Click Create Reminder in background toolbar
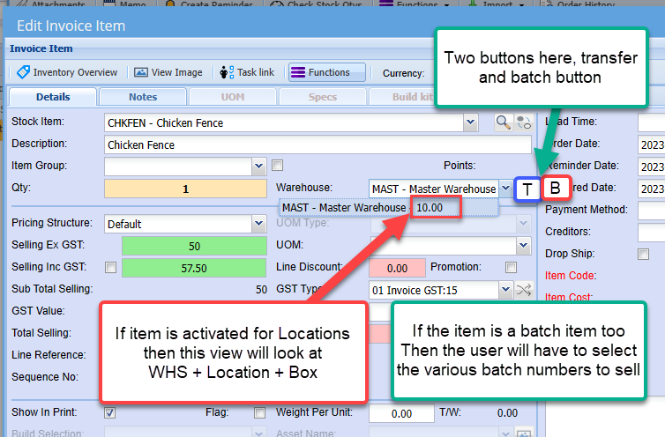Viewport: 665px width, 437px height. (x=211, y=4)
